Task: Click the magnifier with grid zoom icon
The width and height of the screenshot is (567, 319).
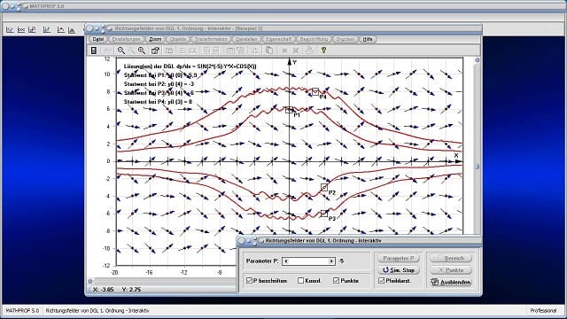Action: coord(142,51)
